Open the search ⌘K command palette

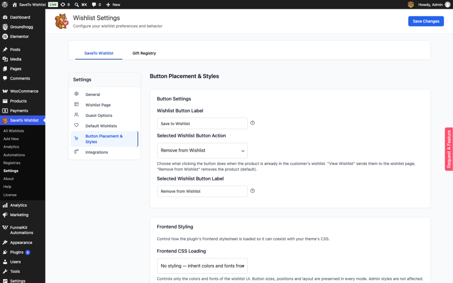coord(81,4)
